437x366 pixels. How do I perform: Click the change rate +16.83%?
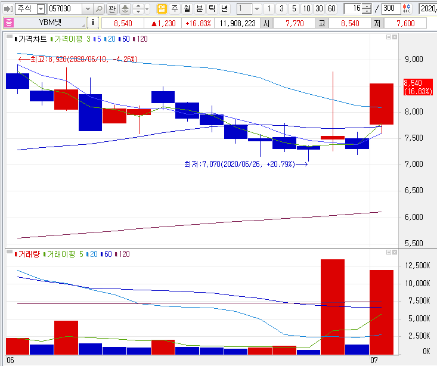pos(198,23)
